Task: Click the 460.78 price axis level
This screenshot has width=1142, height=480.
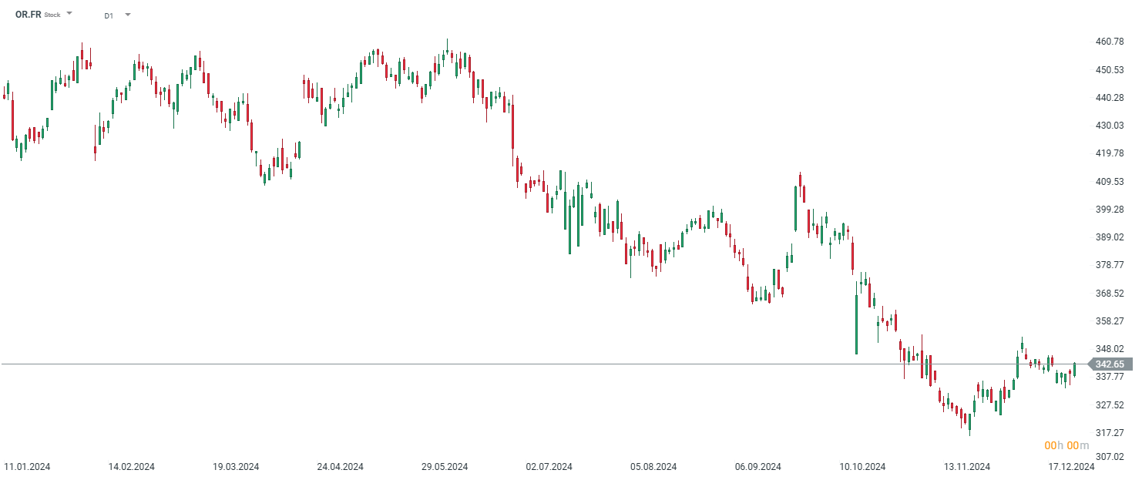Action: (1110, 42)
